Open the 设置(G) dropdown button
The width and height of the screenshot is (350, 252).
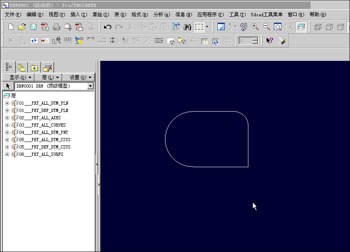click(x=78, y=78)
